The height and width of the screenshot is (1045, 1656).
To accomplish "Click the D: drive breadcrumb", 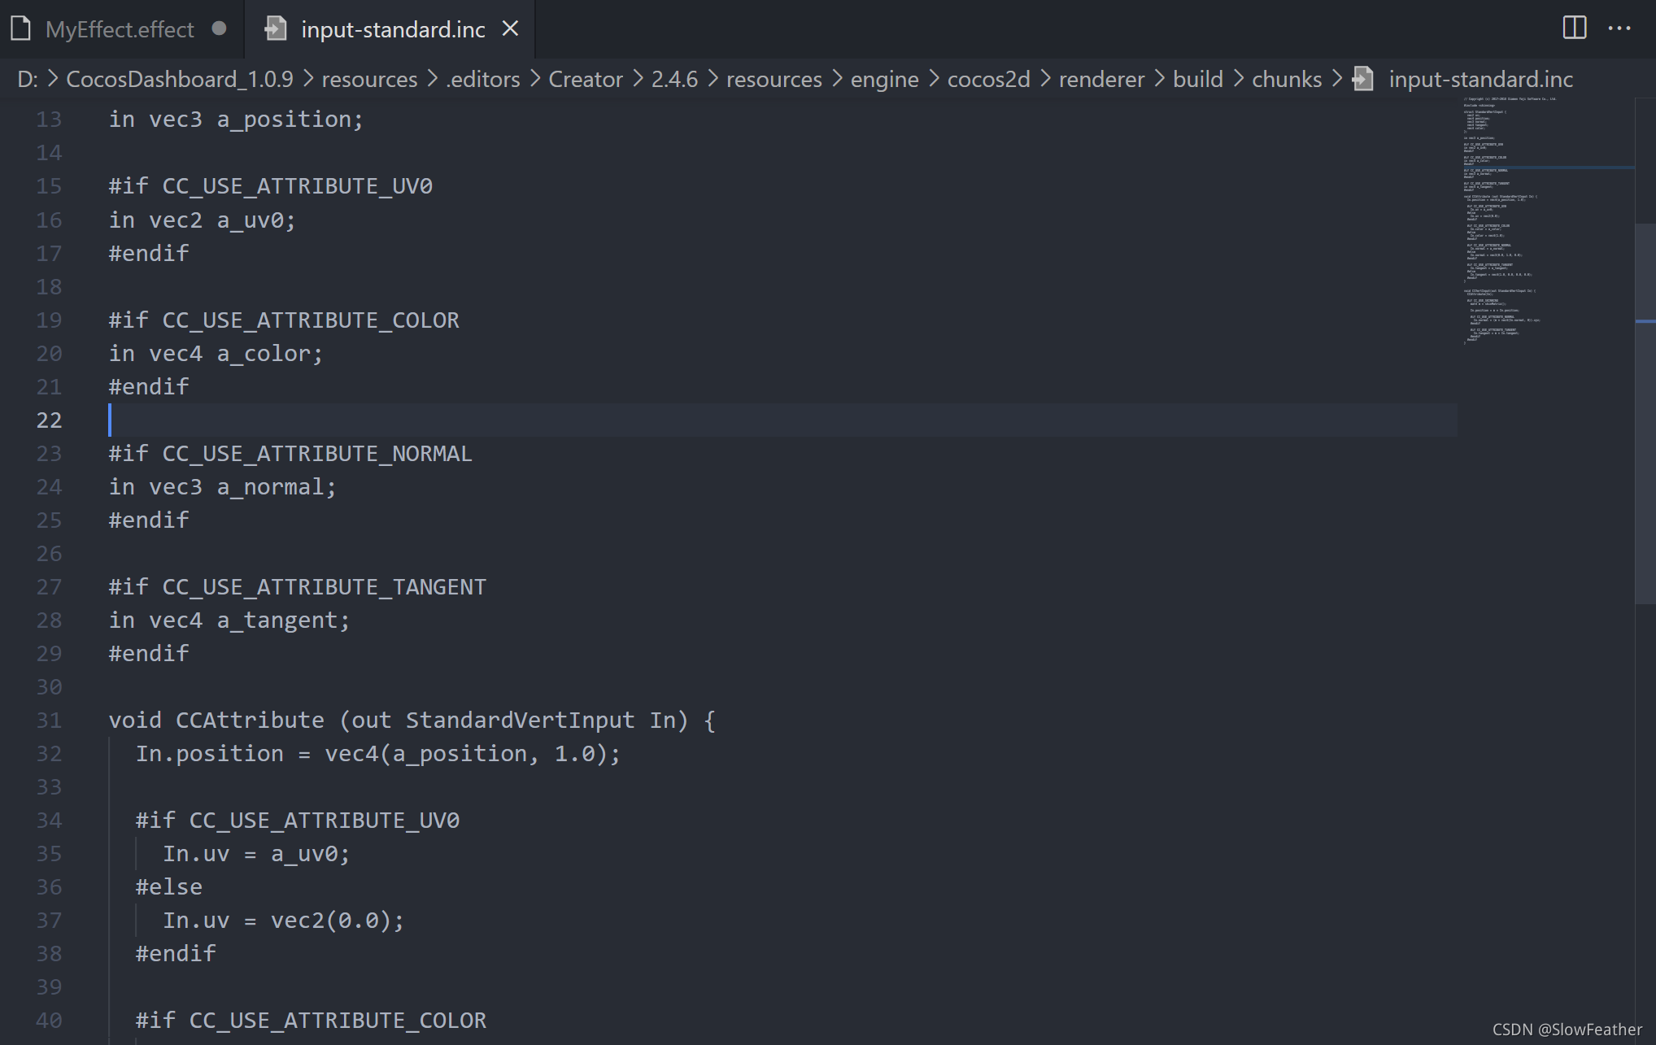I will [x=27, y=79].
